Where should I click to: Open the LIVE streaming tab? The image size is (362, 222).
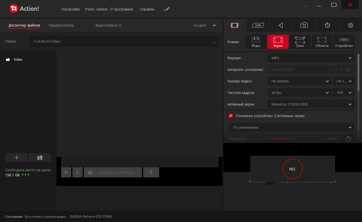click(258, 25)
